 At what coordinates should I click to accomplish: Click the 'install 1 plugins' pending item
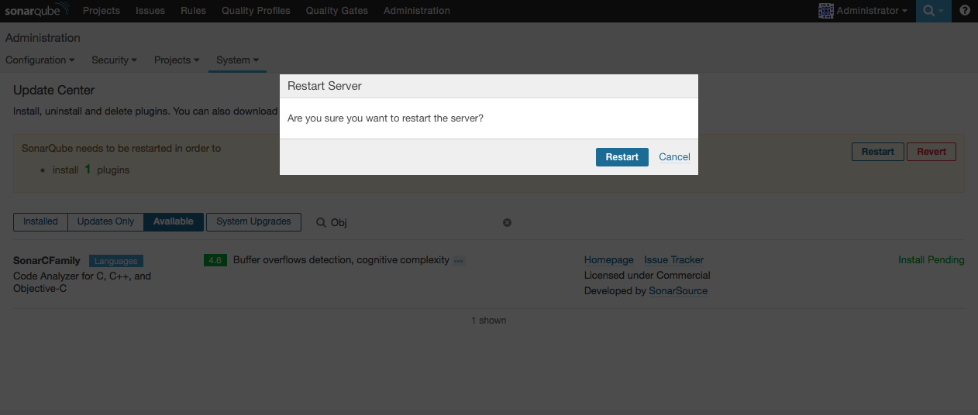pyautogui.click(x=91, y=170)
